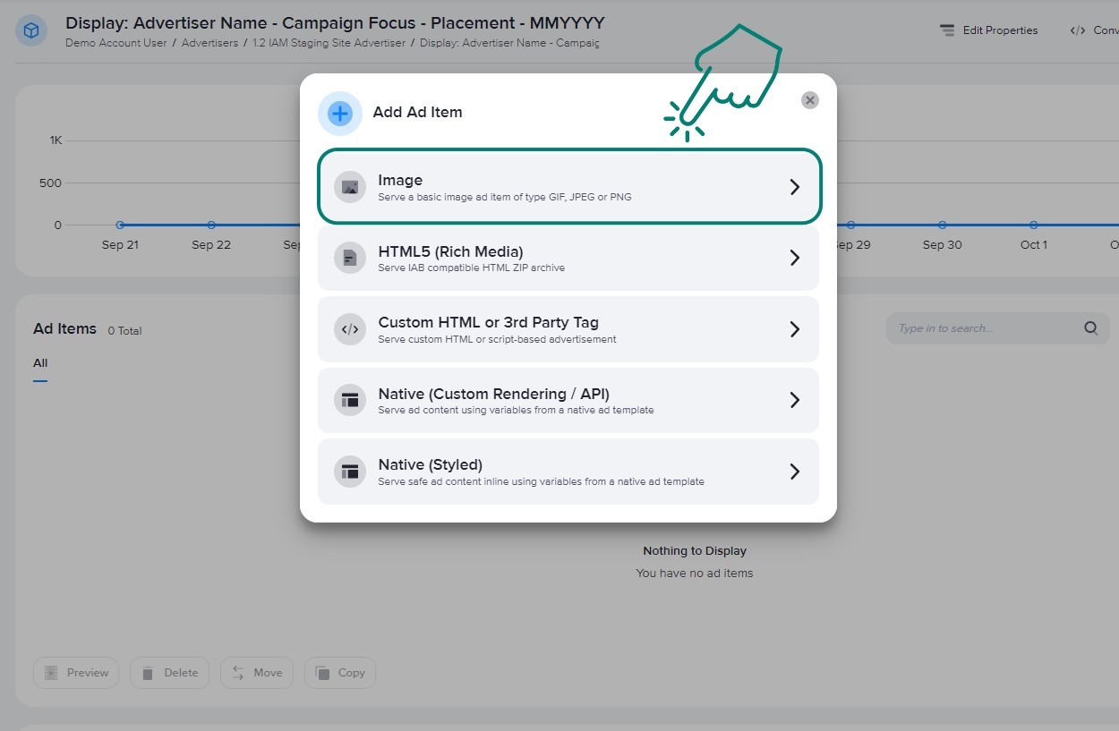
Task: Open the Native (Styled) chevron arrow
Action: [794, 472]
